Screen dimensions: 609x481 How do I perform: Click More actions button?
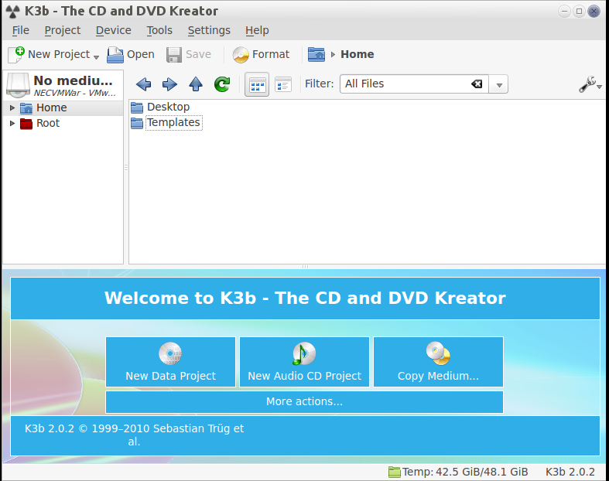(305, 402)
